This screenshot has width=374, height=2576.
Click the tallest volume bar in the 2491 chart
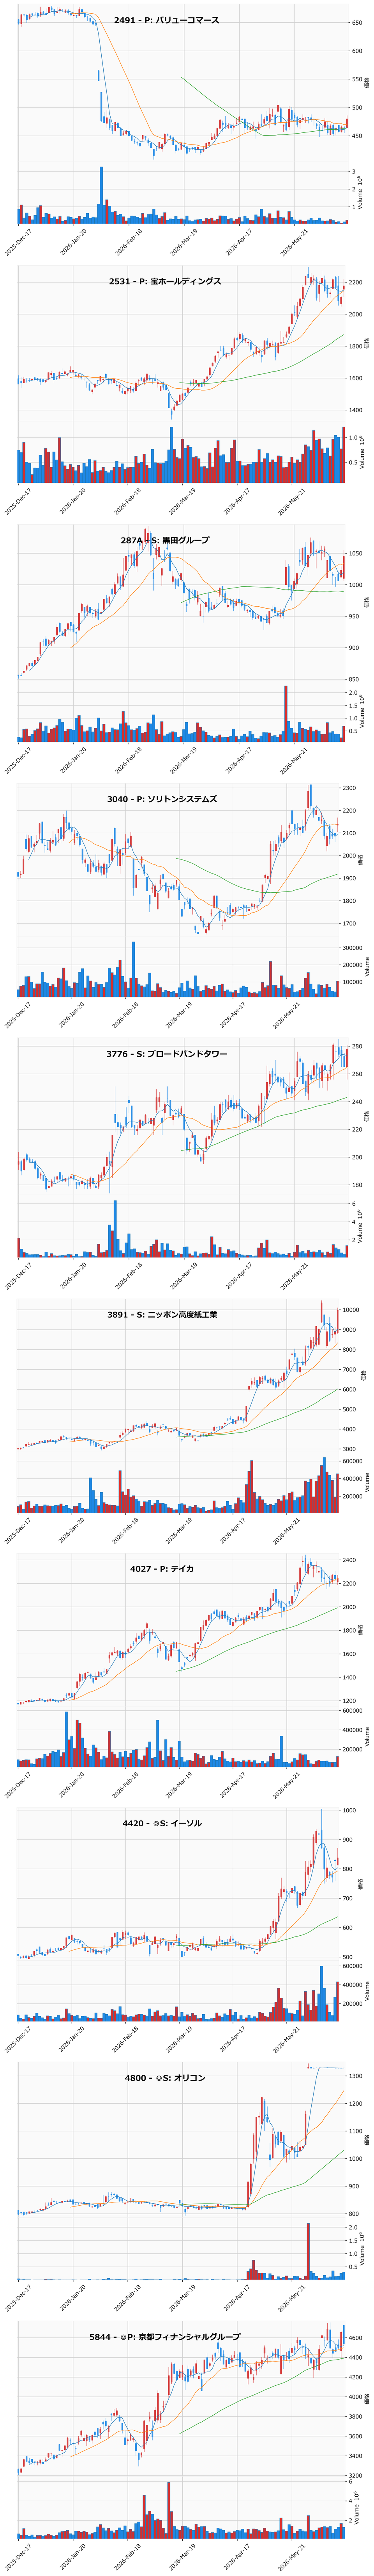click(x=101, y=195)
